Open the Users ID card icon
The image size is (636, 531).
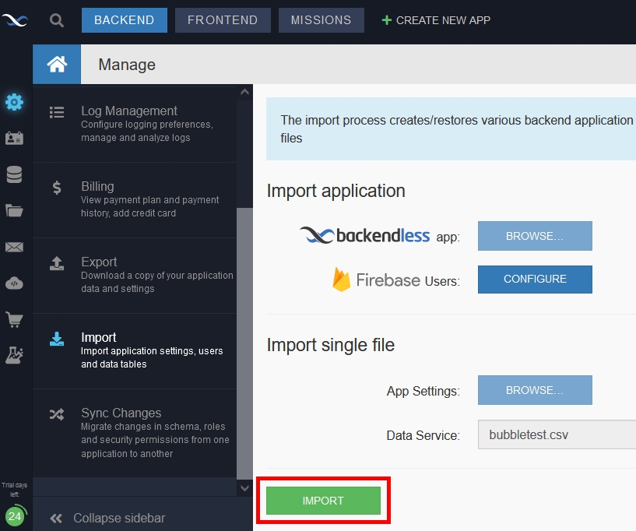click(x=14, y=139)
